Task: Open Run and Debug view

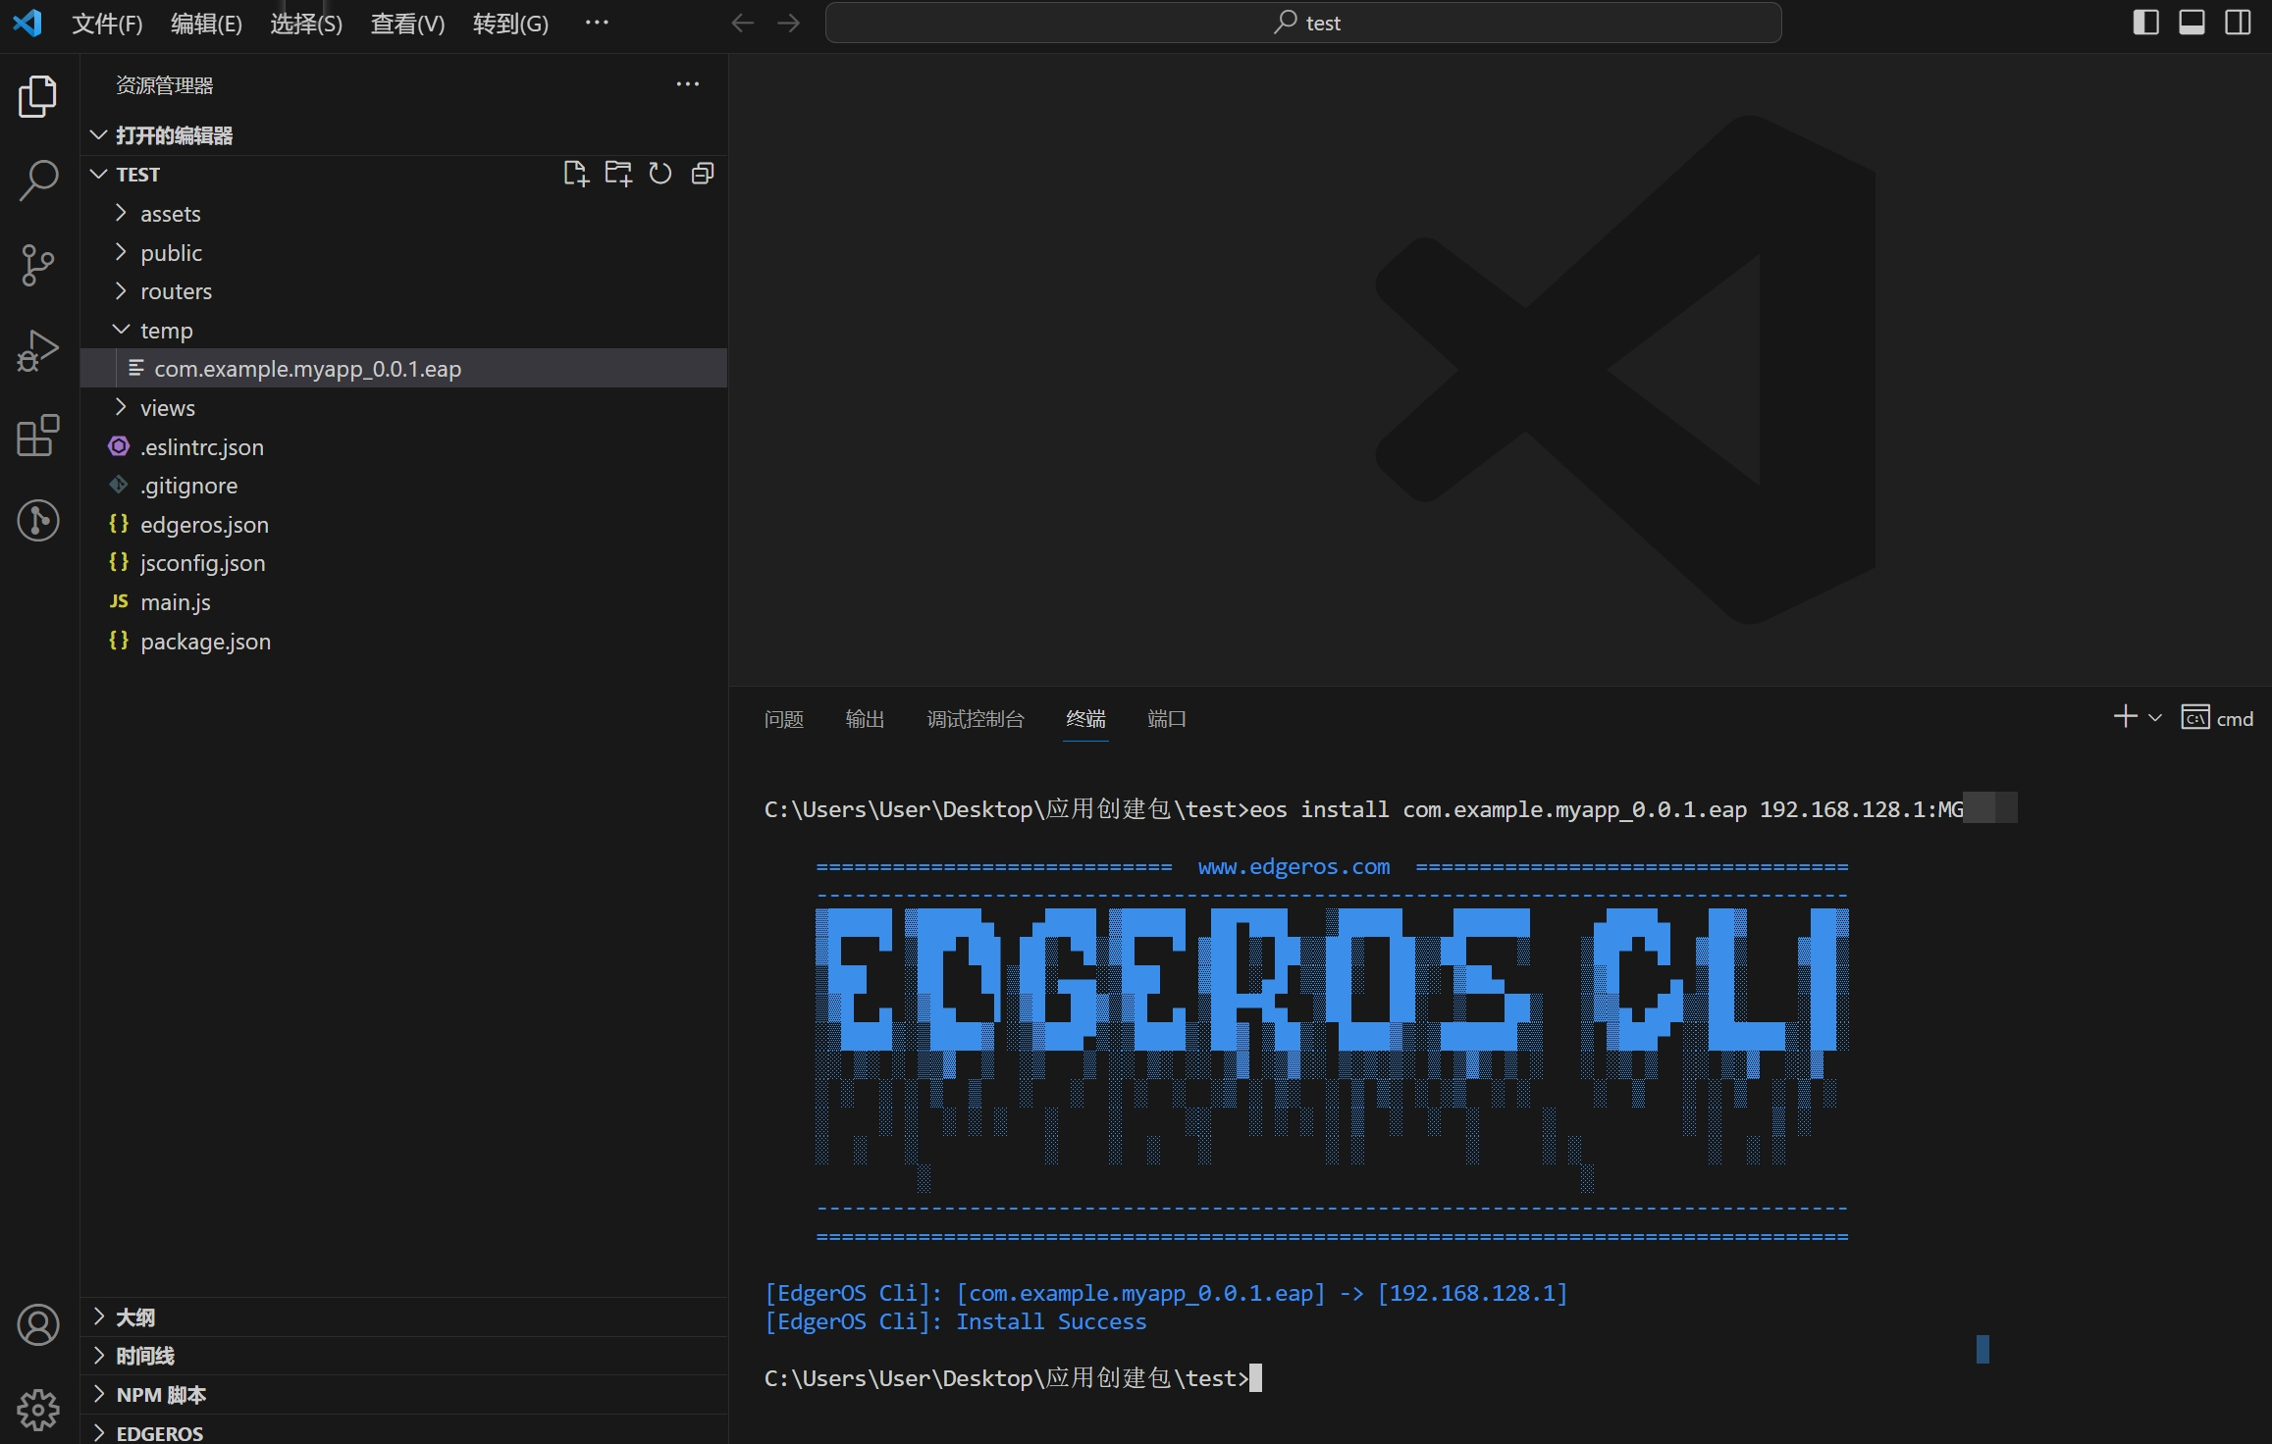Action: (x=38, y=350)
